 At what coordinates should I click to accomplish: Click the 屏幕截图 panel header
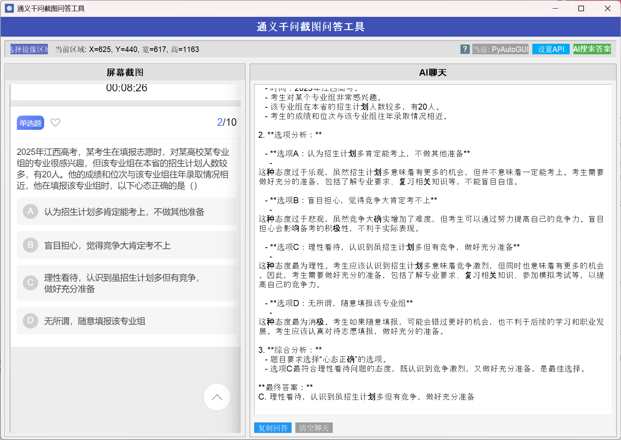point(125,72)
